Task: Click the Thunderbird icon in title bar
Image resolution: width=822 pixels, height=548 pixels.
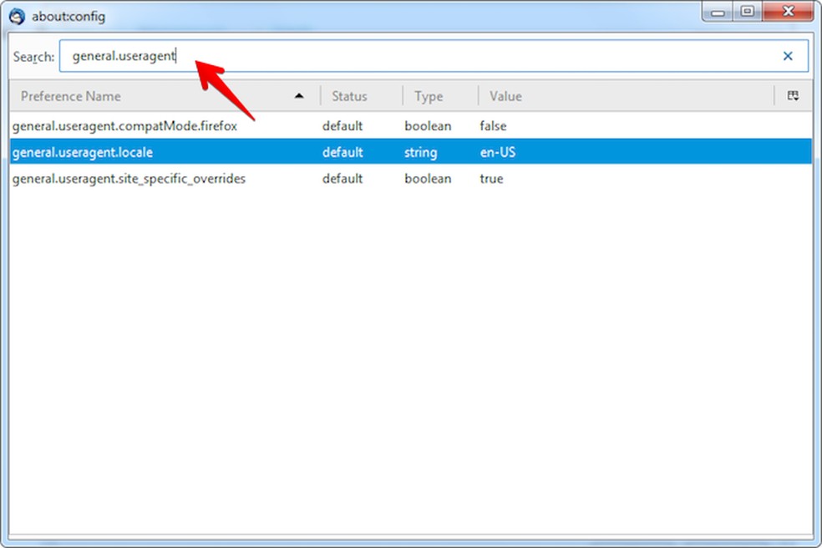Action: [17, 16]
